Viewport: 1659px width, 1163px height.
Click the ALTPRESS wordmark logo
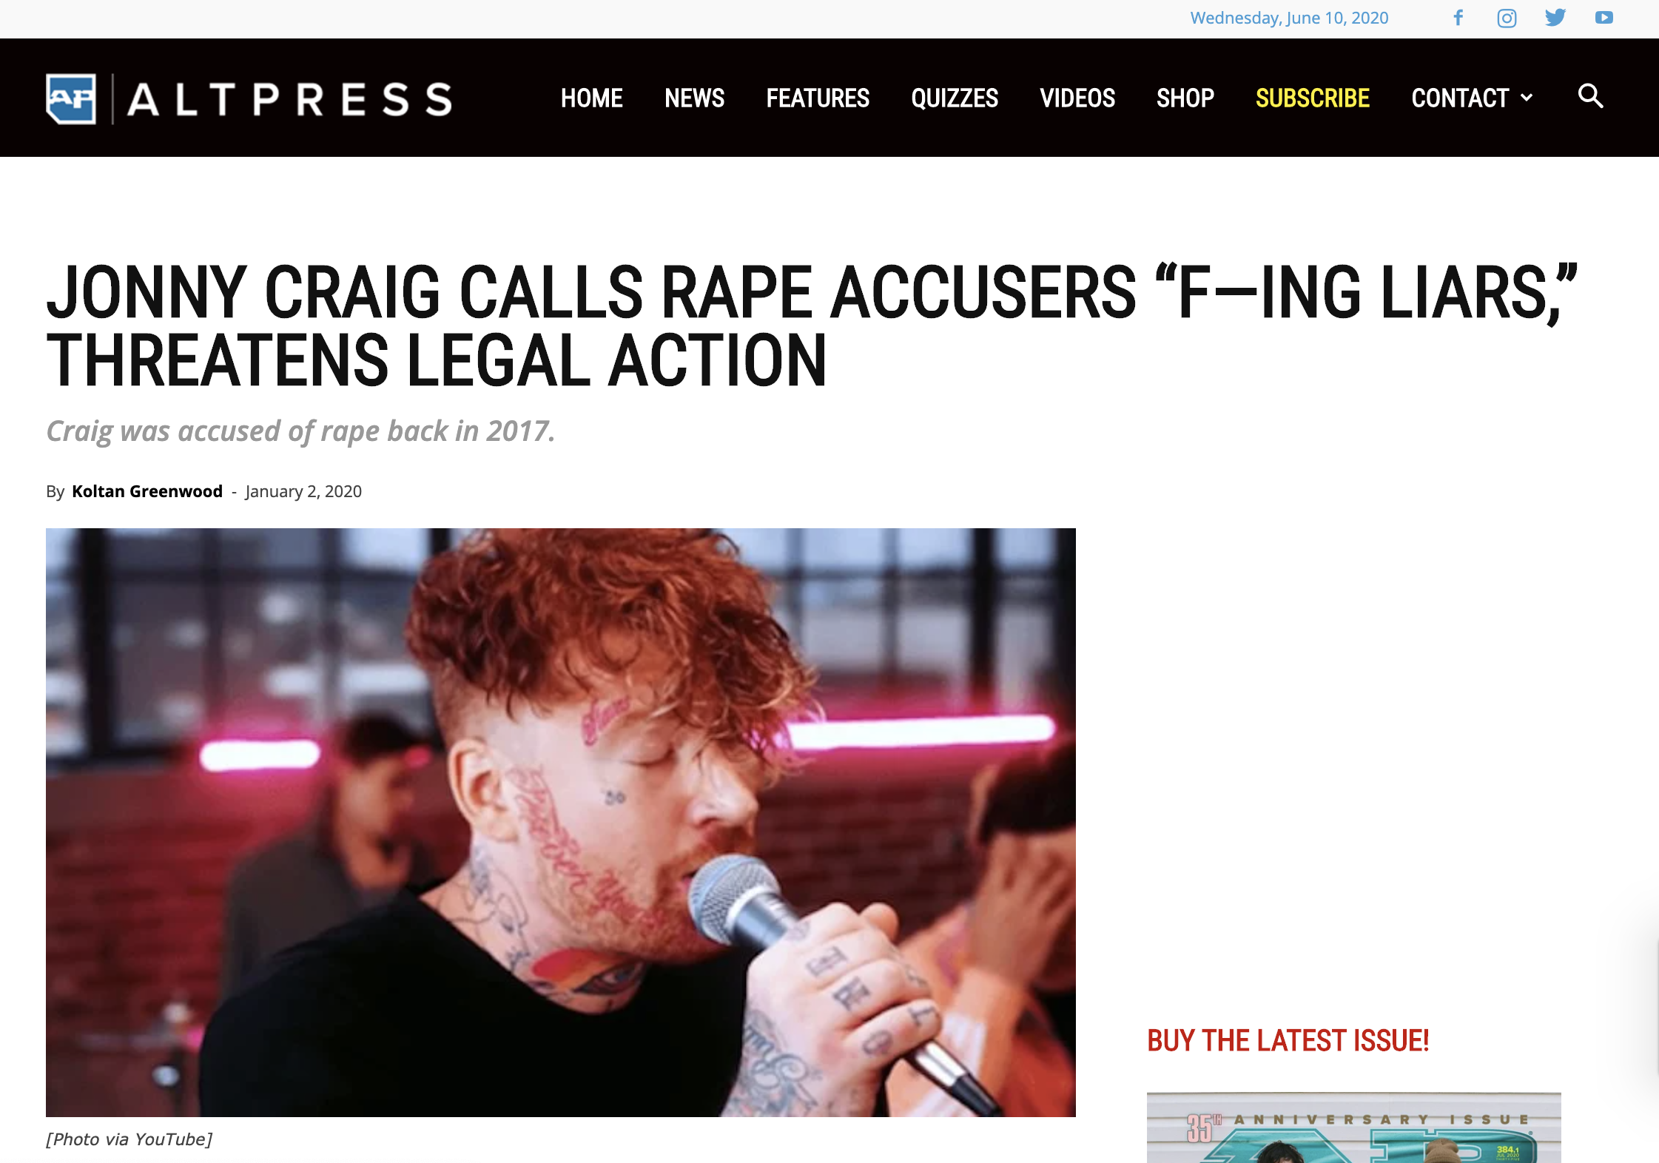pyautogui.click(x=289, y=99)
